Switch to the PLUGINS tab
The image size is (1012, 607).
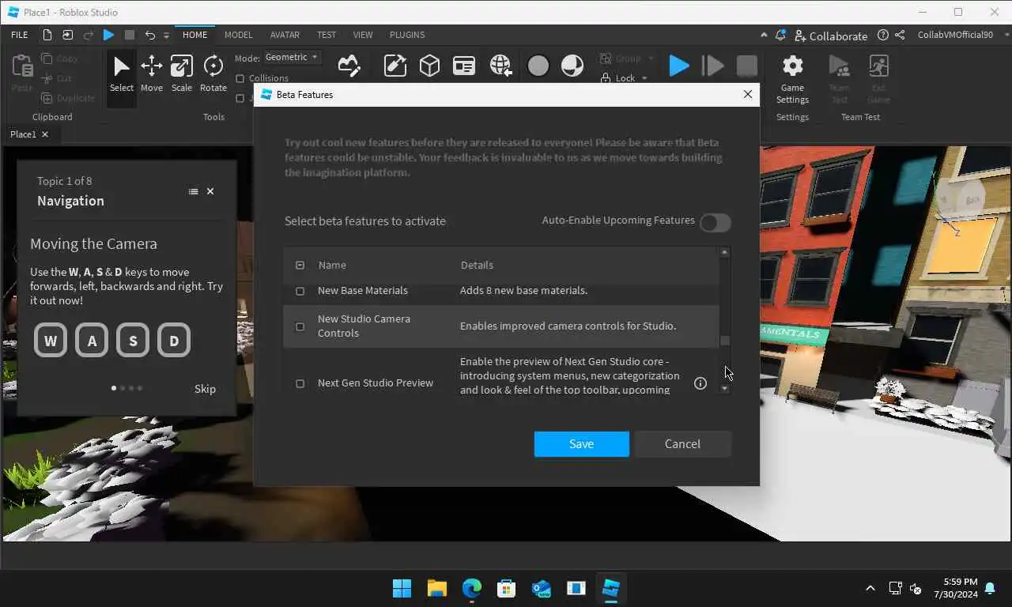[x=407, y=35]
